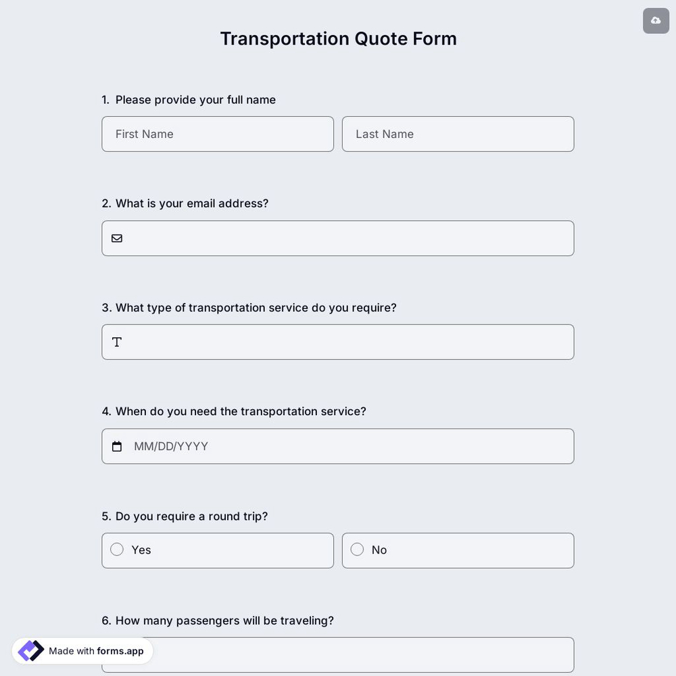Viewport: 676px width, 676px height.
Task: Click the calendar icon in the date field
Action: coord(116,445)
